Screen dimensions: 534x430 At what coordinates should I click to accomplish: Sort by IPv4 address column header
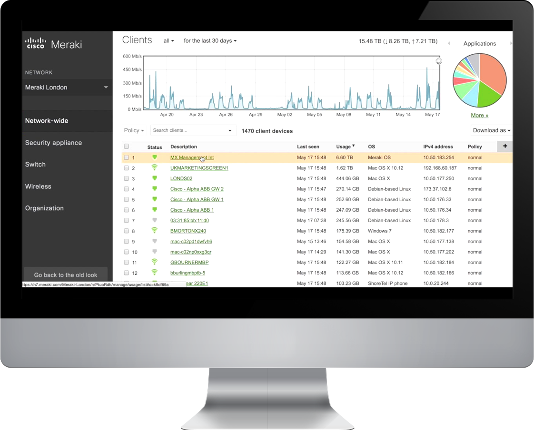coord(438,147)
